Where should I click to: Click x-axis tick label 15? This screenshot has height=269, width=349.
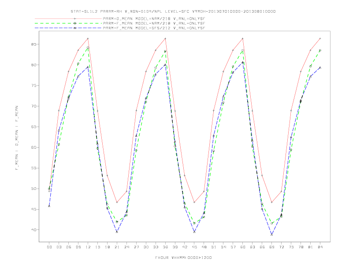(x=97, y=247)
